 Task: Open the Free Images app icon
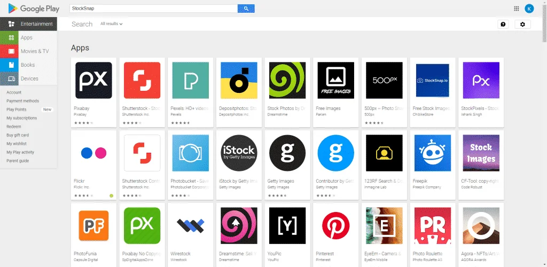pyautogui.click(x=336, y=80)
